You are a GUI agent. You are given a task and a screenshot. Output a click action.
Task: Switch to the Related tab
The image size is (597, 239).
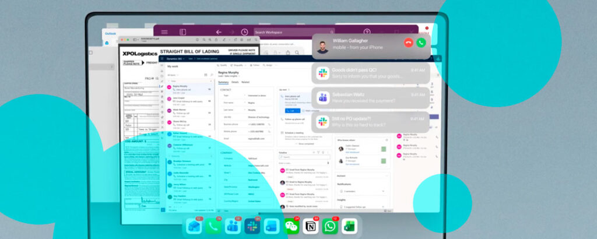pyautogui.click(x=245, y=82)
